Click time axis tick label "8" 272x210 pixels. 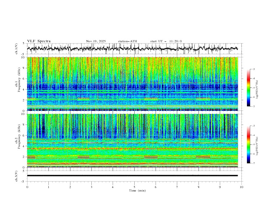(x=199, y=187)
